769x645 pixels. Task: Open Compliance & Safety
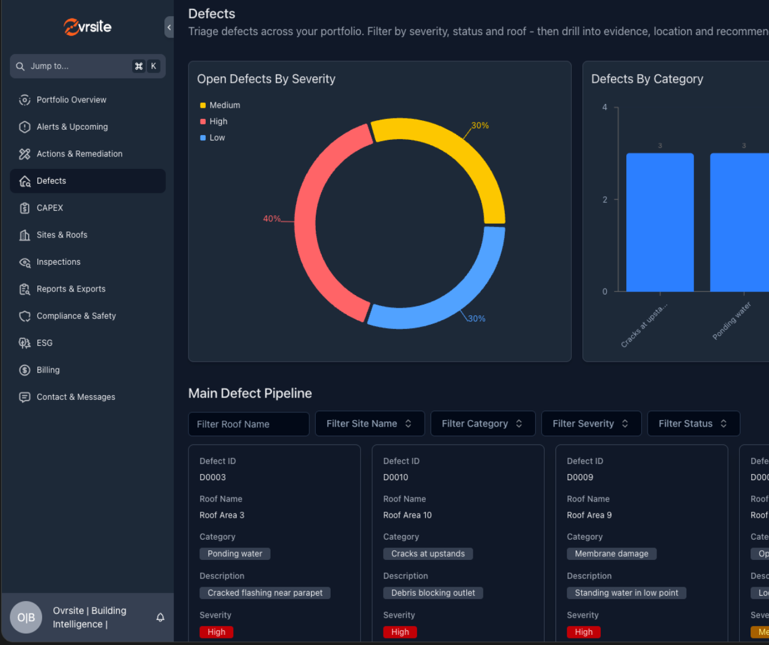pyautogui.click(x=76, y=316)
